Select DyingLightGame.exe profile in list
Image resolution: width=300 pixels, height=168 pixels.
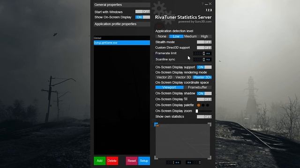[122, 42]
